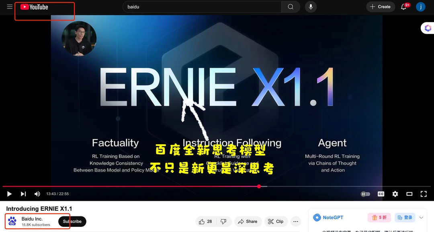Share this video
Screen dimensions: 434x232
(x=248, y=222)
